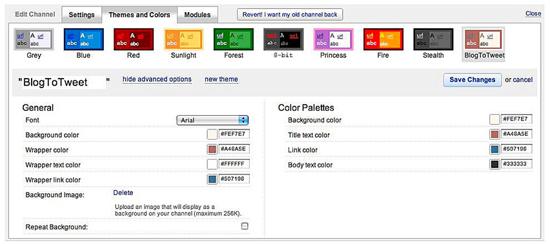This screenshot has height=246, width=550.
Task: Select the Blue theme thumbnail
Action: point(83,39)
